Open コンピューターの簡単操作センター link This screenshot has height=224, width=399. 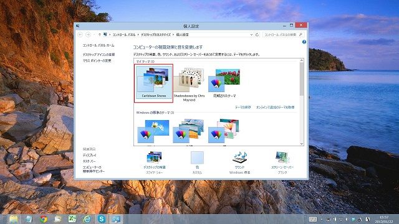click(x=94, y=169)
